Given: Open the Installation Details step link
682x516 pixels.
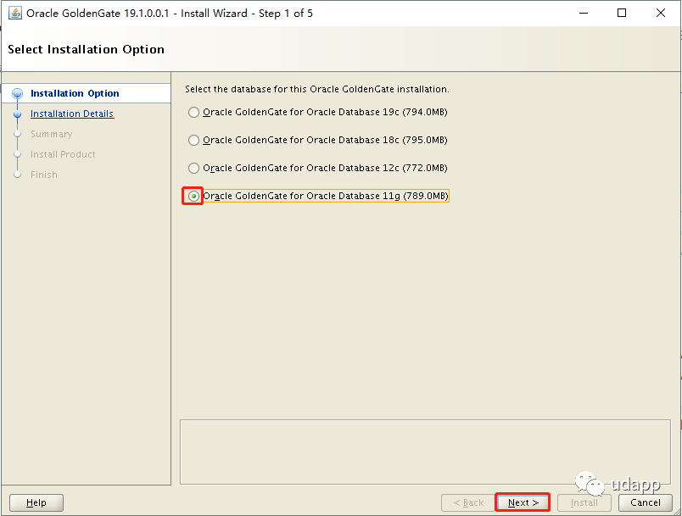Looking at the screenshot, I should pyautogui.click(x=72, y=114).
